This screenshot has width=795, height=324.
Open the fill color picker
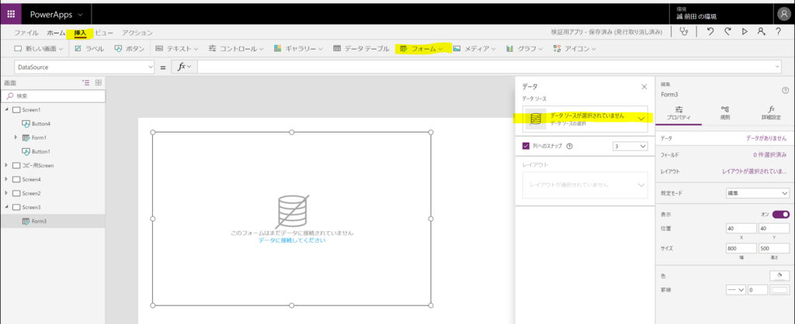click(x=779, y=275)
